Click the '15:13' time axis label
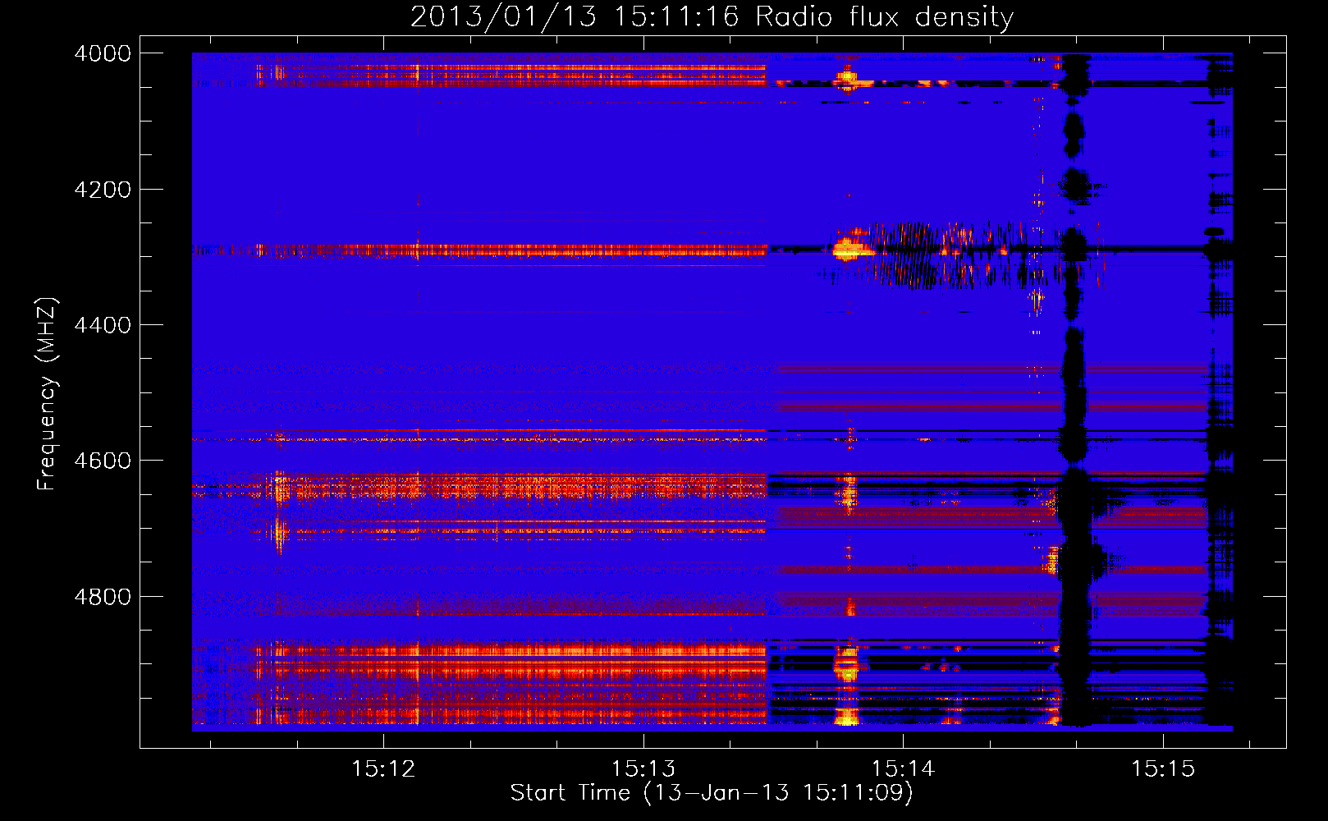Viewport: 1328px width, 821px height. click(643, 769)
